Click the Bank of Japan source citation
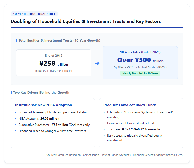This screenshot has width=194, height=168. [115, 155]
